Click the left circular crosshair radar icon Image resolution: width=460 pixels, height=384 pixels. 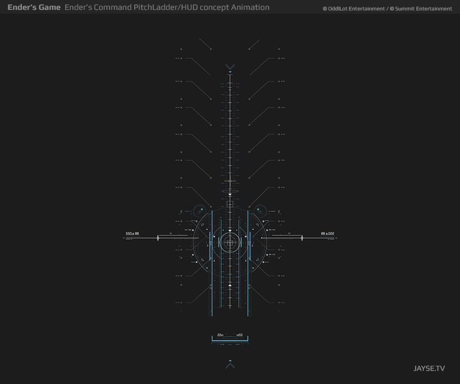click(x=200, y=211)
